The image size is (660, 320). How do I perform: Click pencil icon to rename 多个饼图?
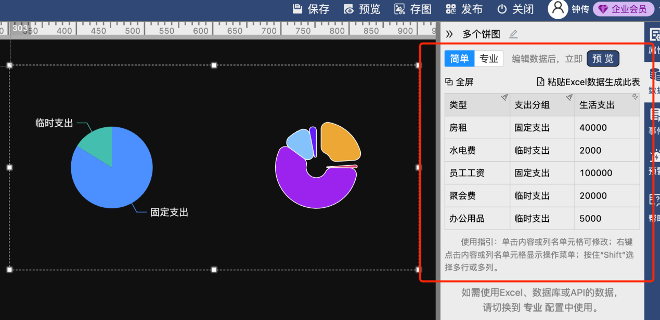pyautogui.click(x=513, y=34)
